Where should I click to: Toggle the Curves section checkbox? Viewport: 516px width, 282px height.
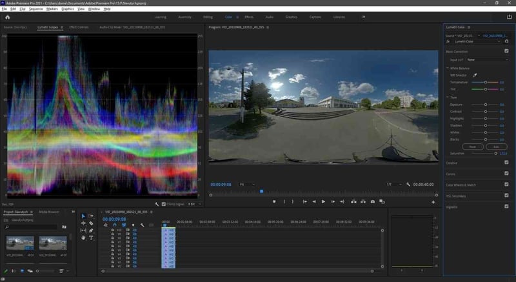click(x=506, y=174)
